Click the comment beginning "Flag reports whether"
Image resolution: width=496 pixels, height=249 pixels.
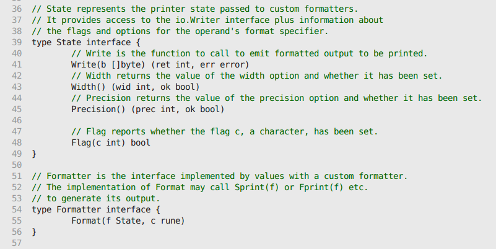tap(224, 132)
